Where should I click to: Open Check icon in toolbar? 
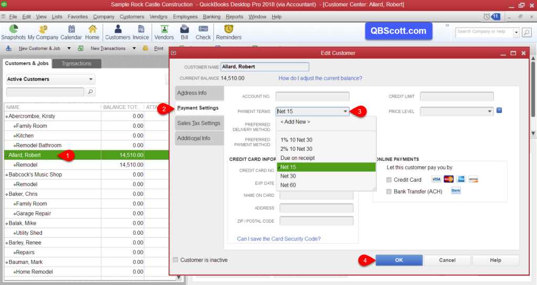pyautogui.click(x=203, y=32)
